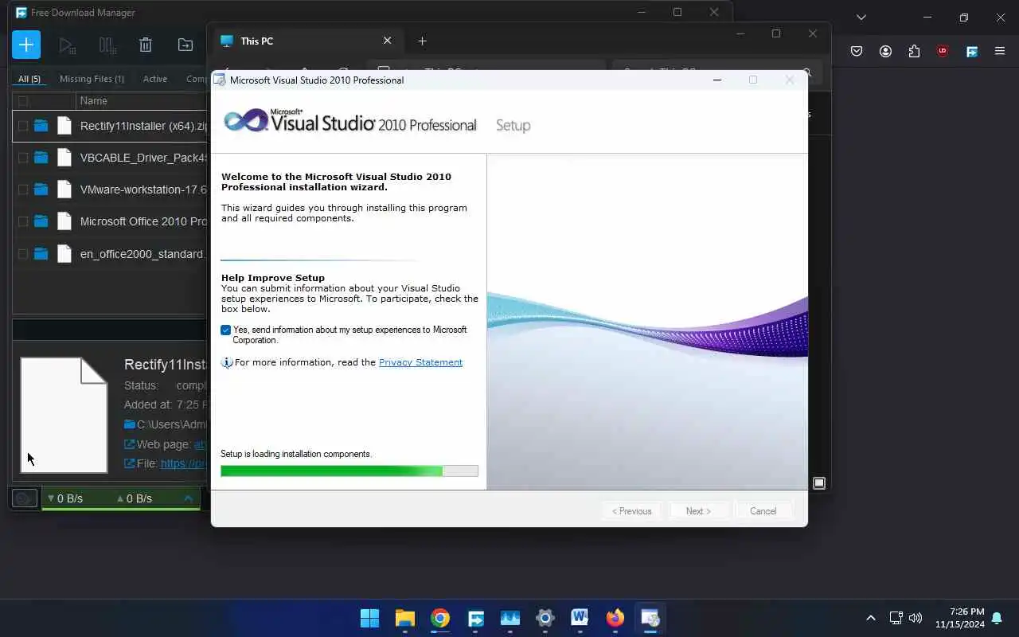Open the Web page link in FDM details

click(201, 444)
